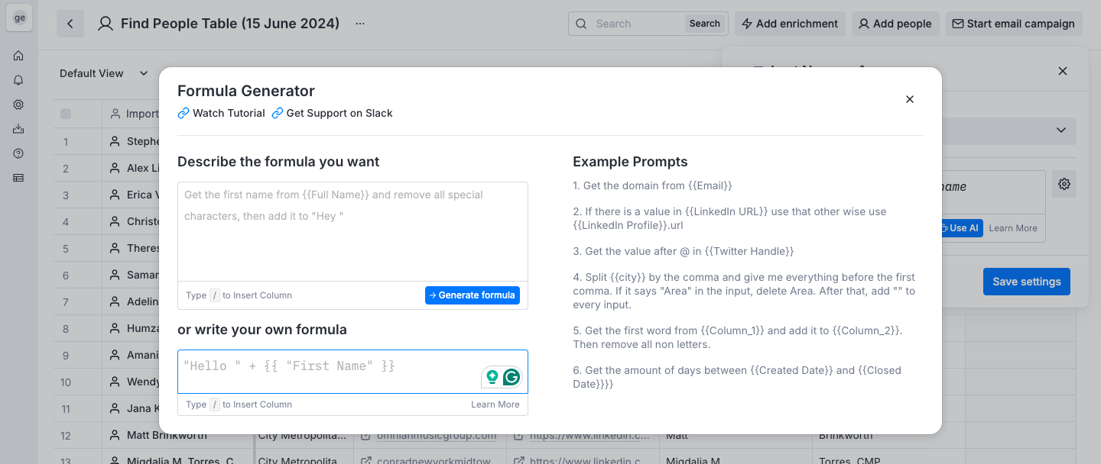Click the Generate formula button
Image resolution: width=1101 pixels, height=464 pixels.
473,295
